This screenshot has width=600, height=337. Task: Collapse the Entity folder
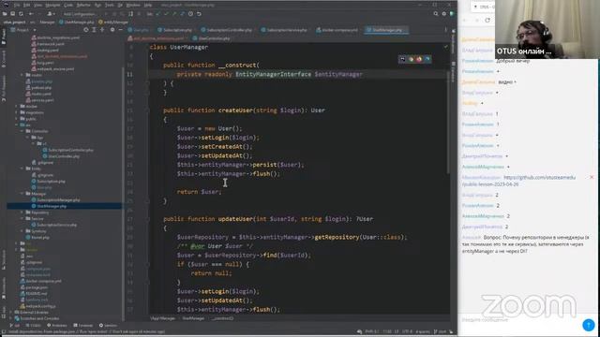pyautogui.click(x=22, y=168)
